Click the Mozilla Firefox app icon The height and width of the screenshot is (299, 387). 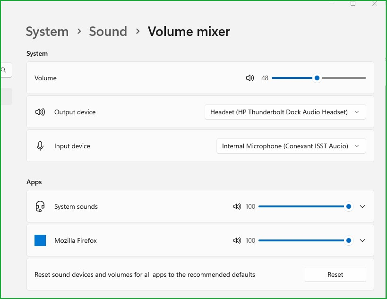[x=40, y=240]
